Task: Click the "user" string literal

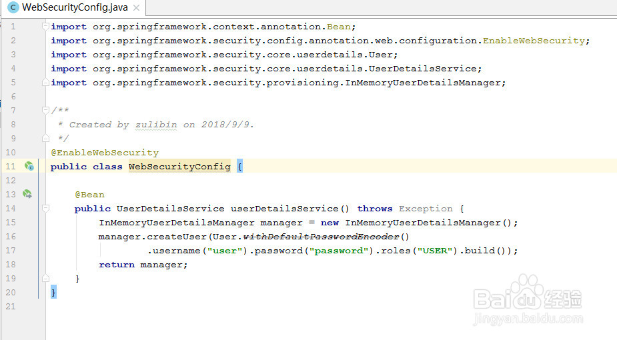Action: [225, 251]
